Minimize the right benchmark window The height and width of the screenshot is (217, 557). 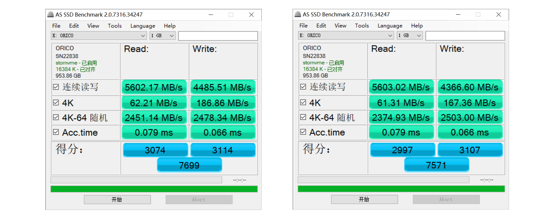(x=458, y=14)
